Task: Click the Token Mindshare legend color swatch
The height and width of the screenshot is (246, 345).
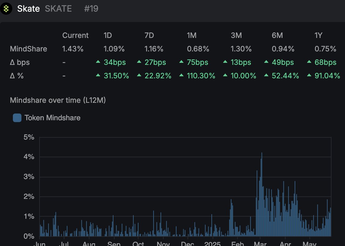Action: (17, 118)
